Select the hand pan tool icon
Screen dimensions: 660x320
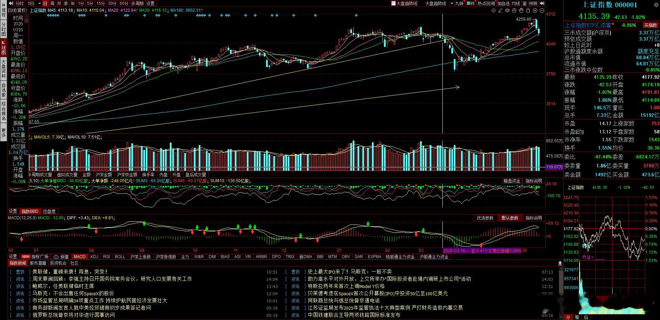pyautogui.click(x=521, y=10)
